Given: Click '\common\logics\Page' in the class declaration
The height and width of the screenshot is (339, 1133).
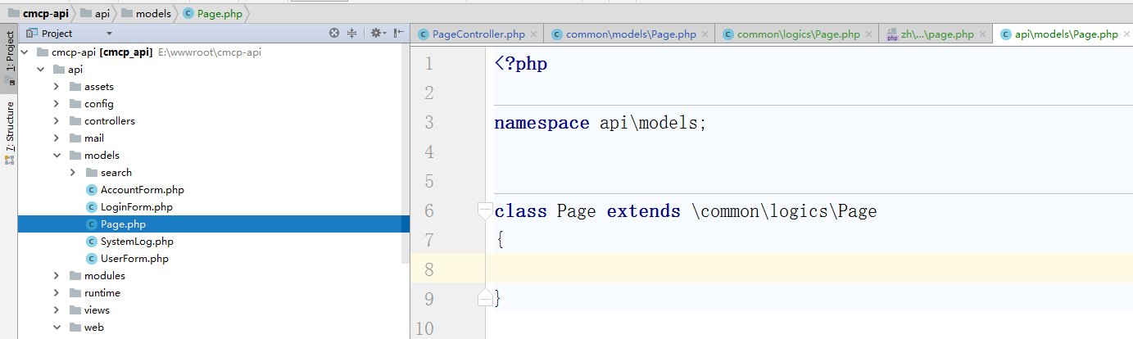Looking at the screenshot, I should point(784,211).
